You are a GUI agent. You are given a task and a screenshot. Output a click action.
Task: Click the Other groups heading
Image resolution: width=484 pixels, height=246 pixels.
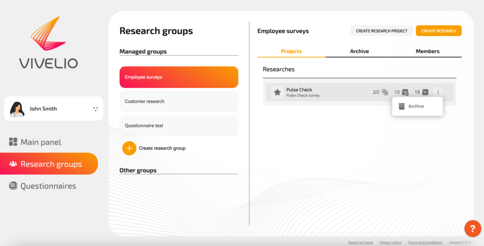pyautogui.click(x=138, y=170)
